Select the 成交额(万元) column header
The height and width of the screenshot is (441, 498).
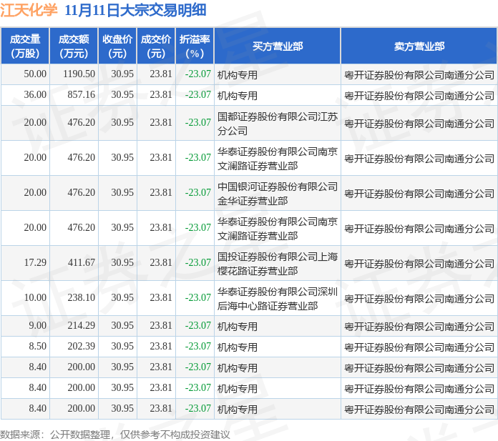[x=74, y=46]
